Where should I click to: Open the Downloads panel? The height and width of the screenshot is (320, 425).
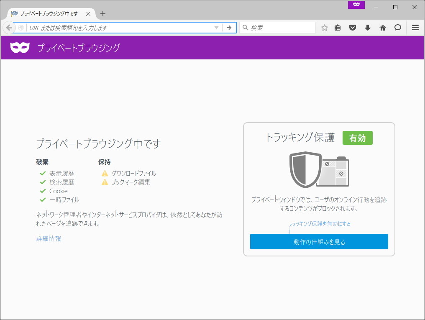click(x=367, y=28)
